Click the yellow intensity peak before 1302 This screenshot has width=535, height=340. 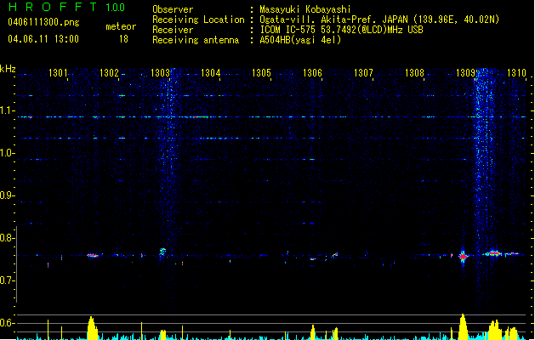[x=92, y=328]
